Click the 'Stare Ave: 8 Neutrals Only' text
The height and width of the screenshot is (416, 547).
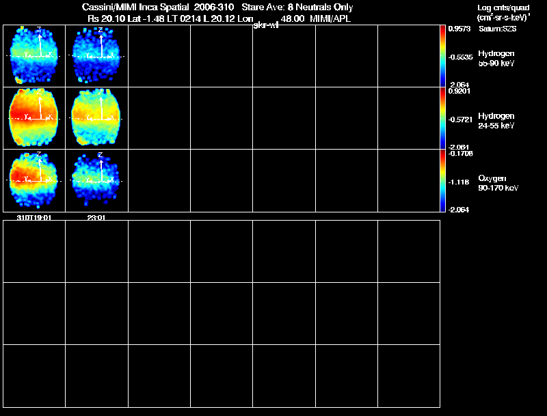pyautogui.click(x=297, y=7)
